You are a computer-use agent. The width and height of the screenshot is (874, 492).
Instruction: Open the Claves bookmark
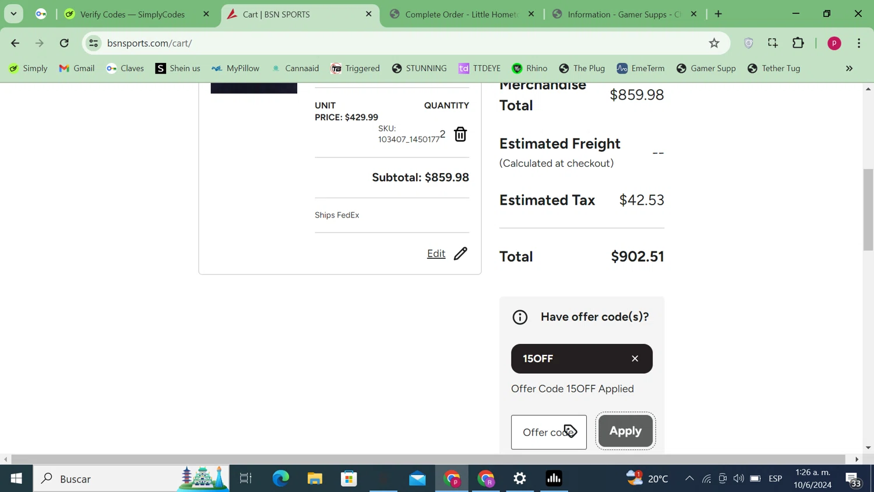click(125, 68)
